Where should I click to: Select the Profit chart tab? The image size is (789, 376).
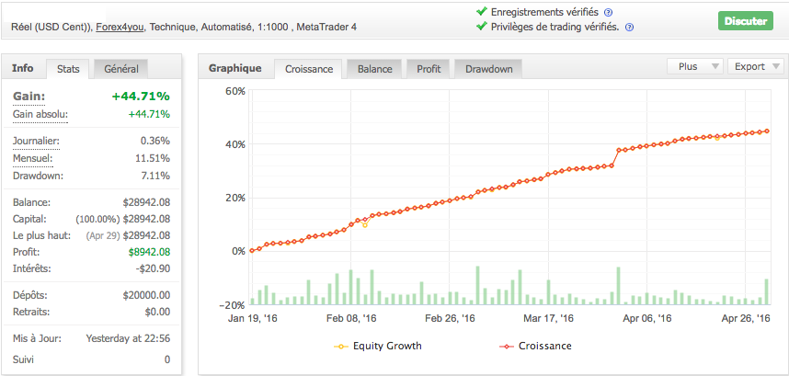tap(429, 69)
